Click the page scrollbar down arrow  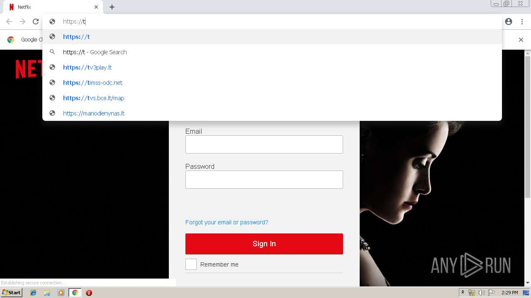[528, 283]
